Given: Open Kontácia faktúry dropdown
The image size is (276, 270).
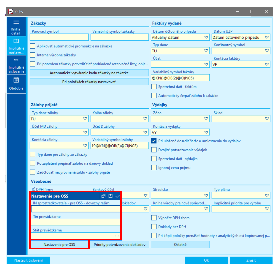Looking at the screenshot, I should click(x=267, y=64).
